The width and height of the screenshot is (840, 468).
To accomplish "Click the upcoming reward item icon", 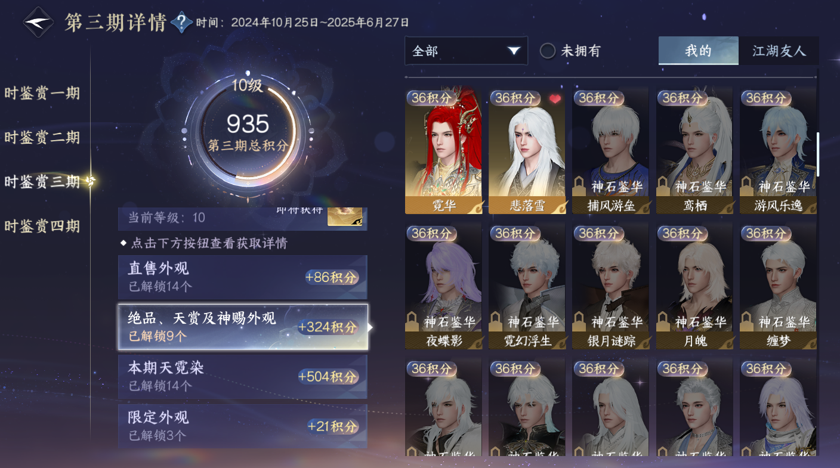I will pos(345,216).
